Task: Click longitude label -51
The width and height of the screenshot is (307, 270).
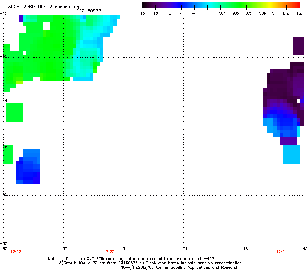Action: click(183, 249)
